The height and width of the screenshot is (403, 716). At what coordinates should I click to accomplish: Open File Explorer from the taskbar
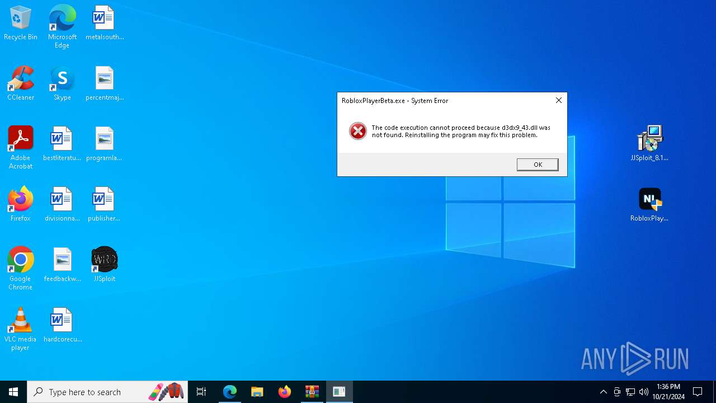257,392
